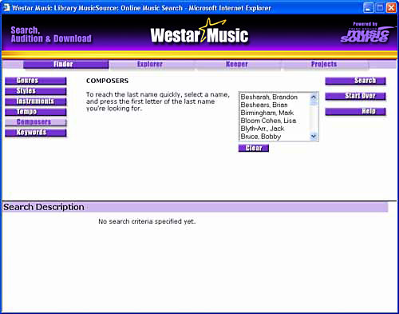This screenshot has width=399, height=314.
Task: Clear the composer selection
Action: click(254, 148)
